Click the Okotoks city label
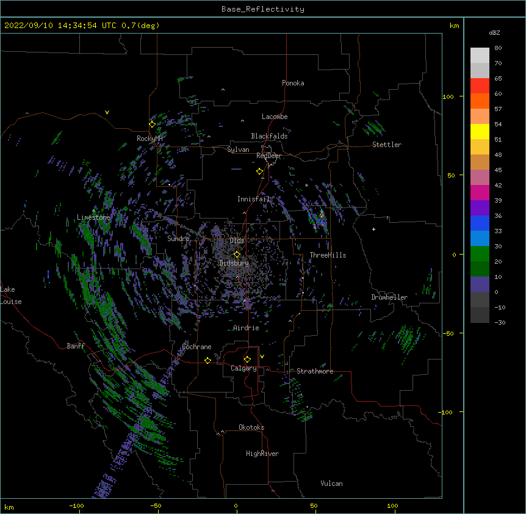The width and height of the screenshot is (526, 514). pos(251,427)
